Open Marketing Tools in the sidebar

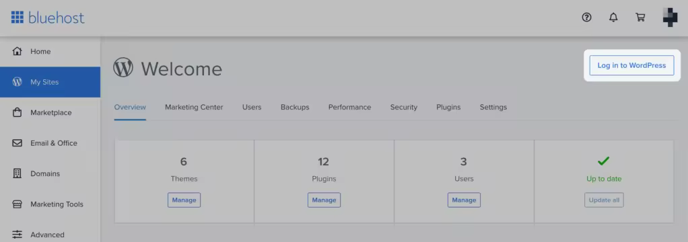pos(50,204)
